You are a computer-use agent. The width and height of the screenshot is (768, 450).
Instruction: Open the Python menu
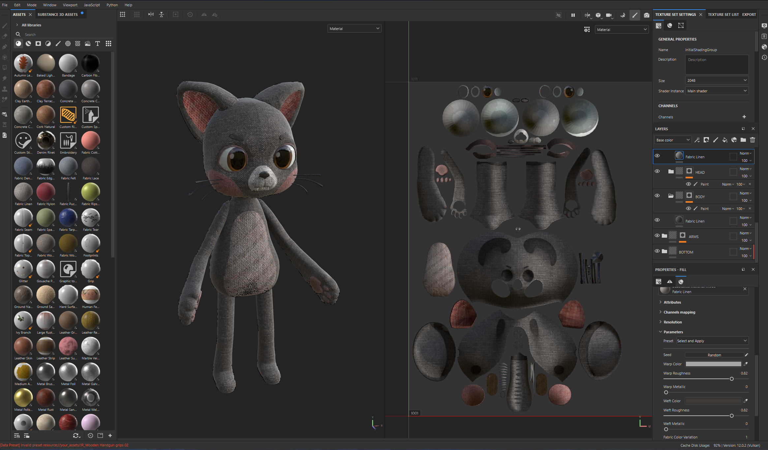coord(112,5)
